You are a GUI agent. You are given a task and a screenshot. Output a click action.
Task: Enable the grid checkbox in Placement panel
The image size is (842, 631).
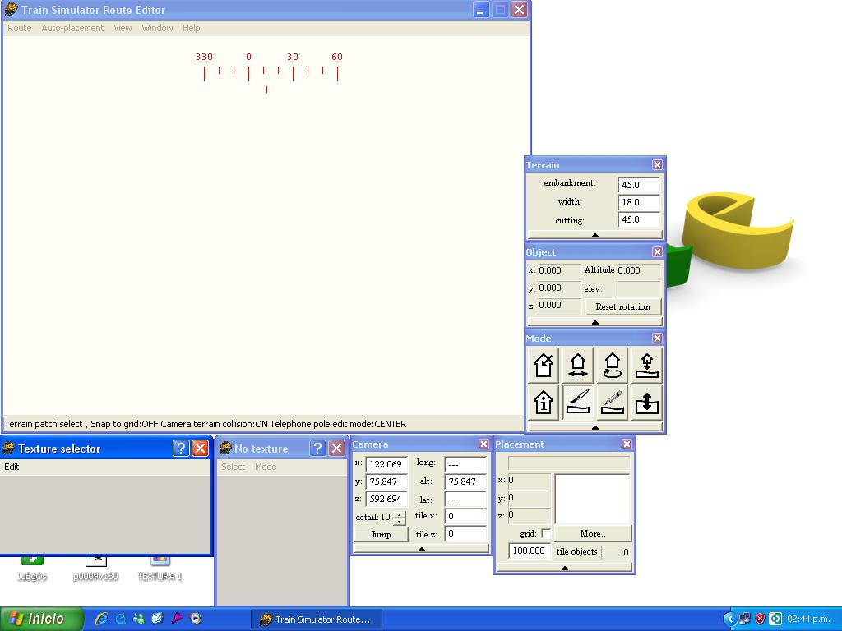[x=546, y=532]
